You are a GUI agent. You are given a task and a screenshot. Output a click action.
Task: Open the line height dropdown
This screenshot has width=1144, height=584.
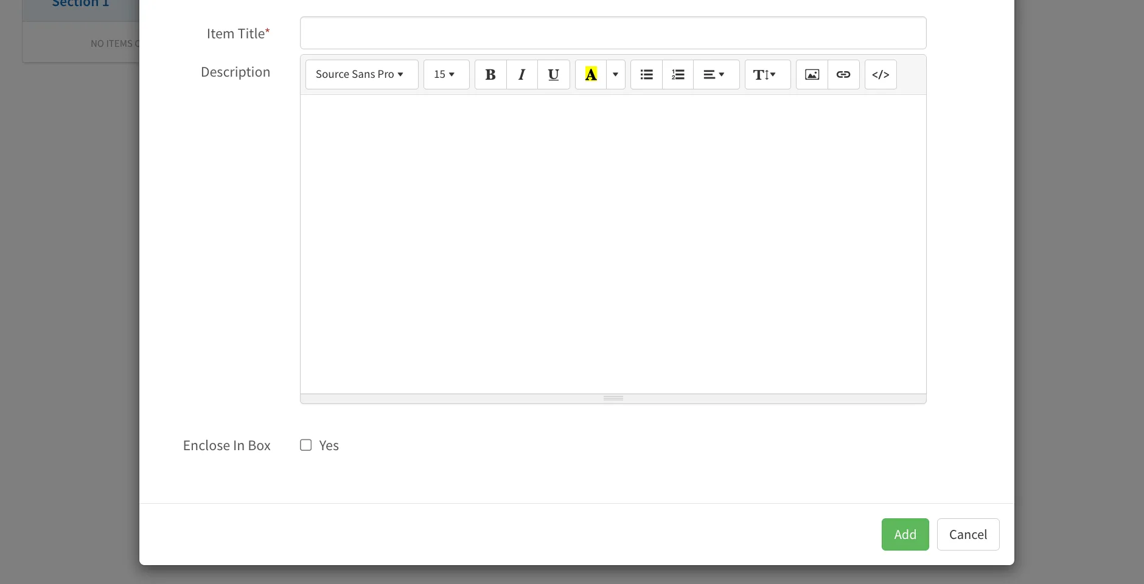(x=767, y=74)
